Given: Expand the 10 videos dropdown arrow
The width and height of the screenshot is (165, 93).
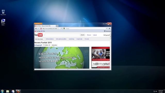Looking at the screenshot, I should pos(49,45).
